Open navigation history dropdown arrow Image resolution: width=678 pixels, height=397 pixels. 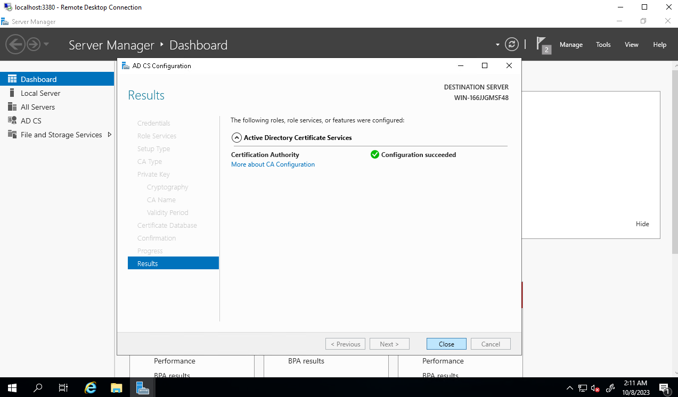tap(46, 44)
